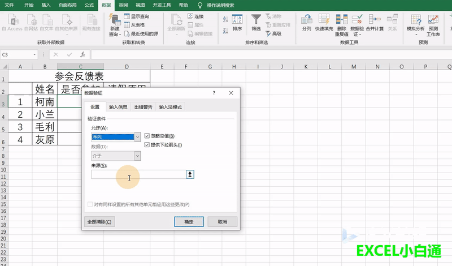Toggle In-cell dropdown (提供下拉箭头) checkbox

pyautogui.click(x=147, y=145)
